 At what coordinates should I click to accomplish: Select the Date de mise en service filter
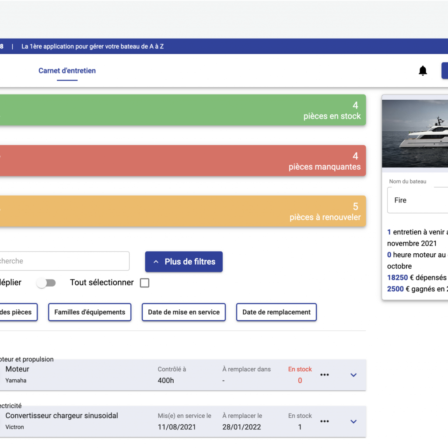[184, 312]
